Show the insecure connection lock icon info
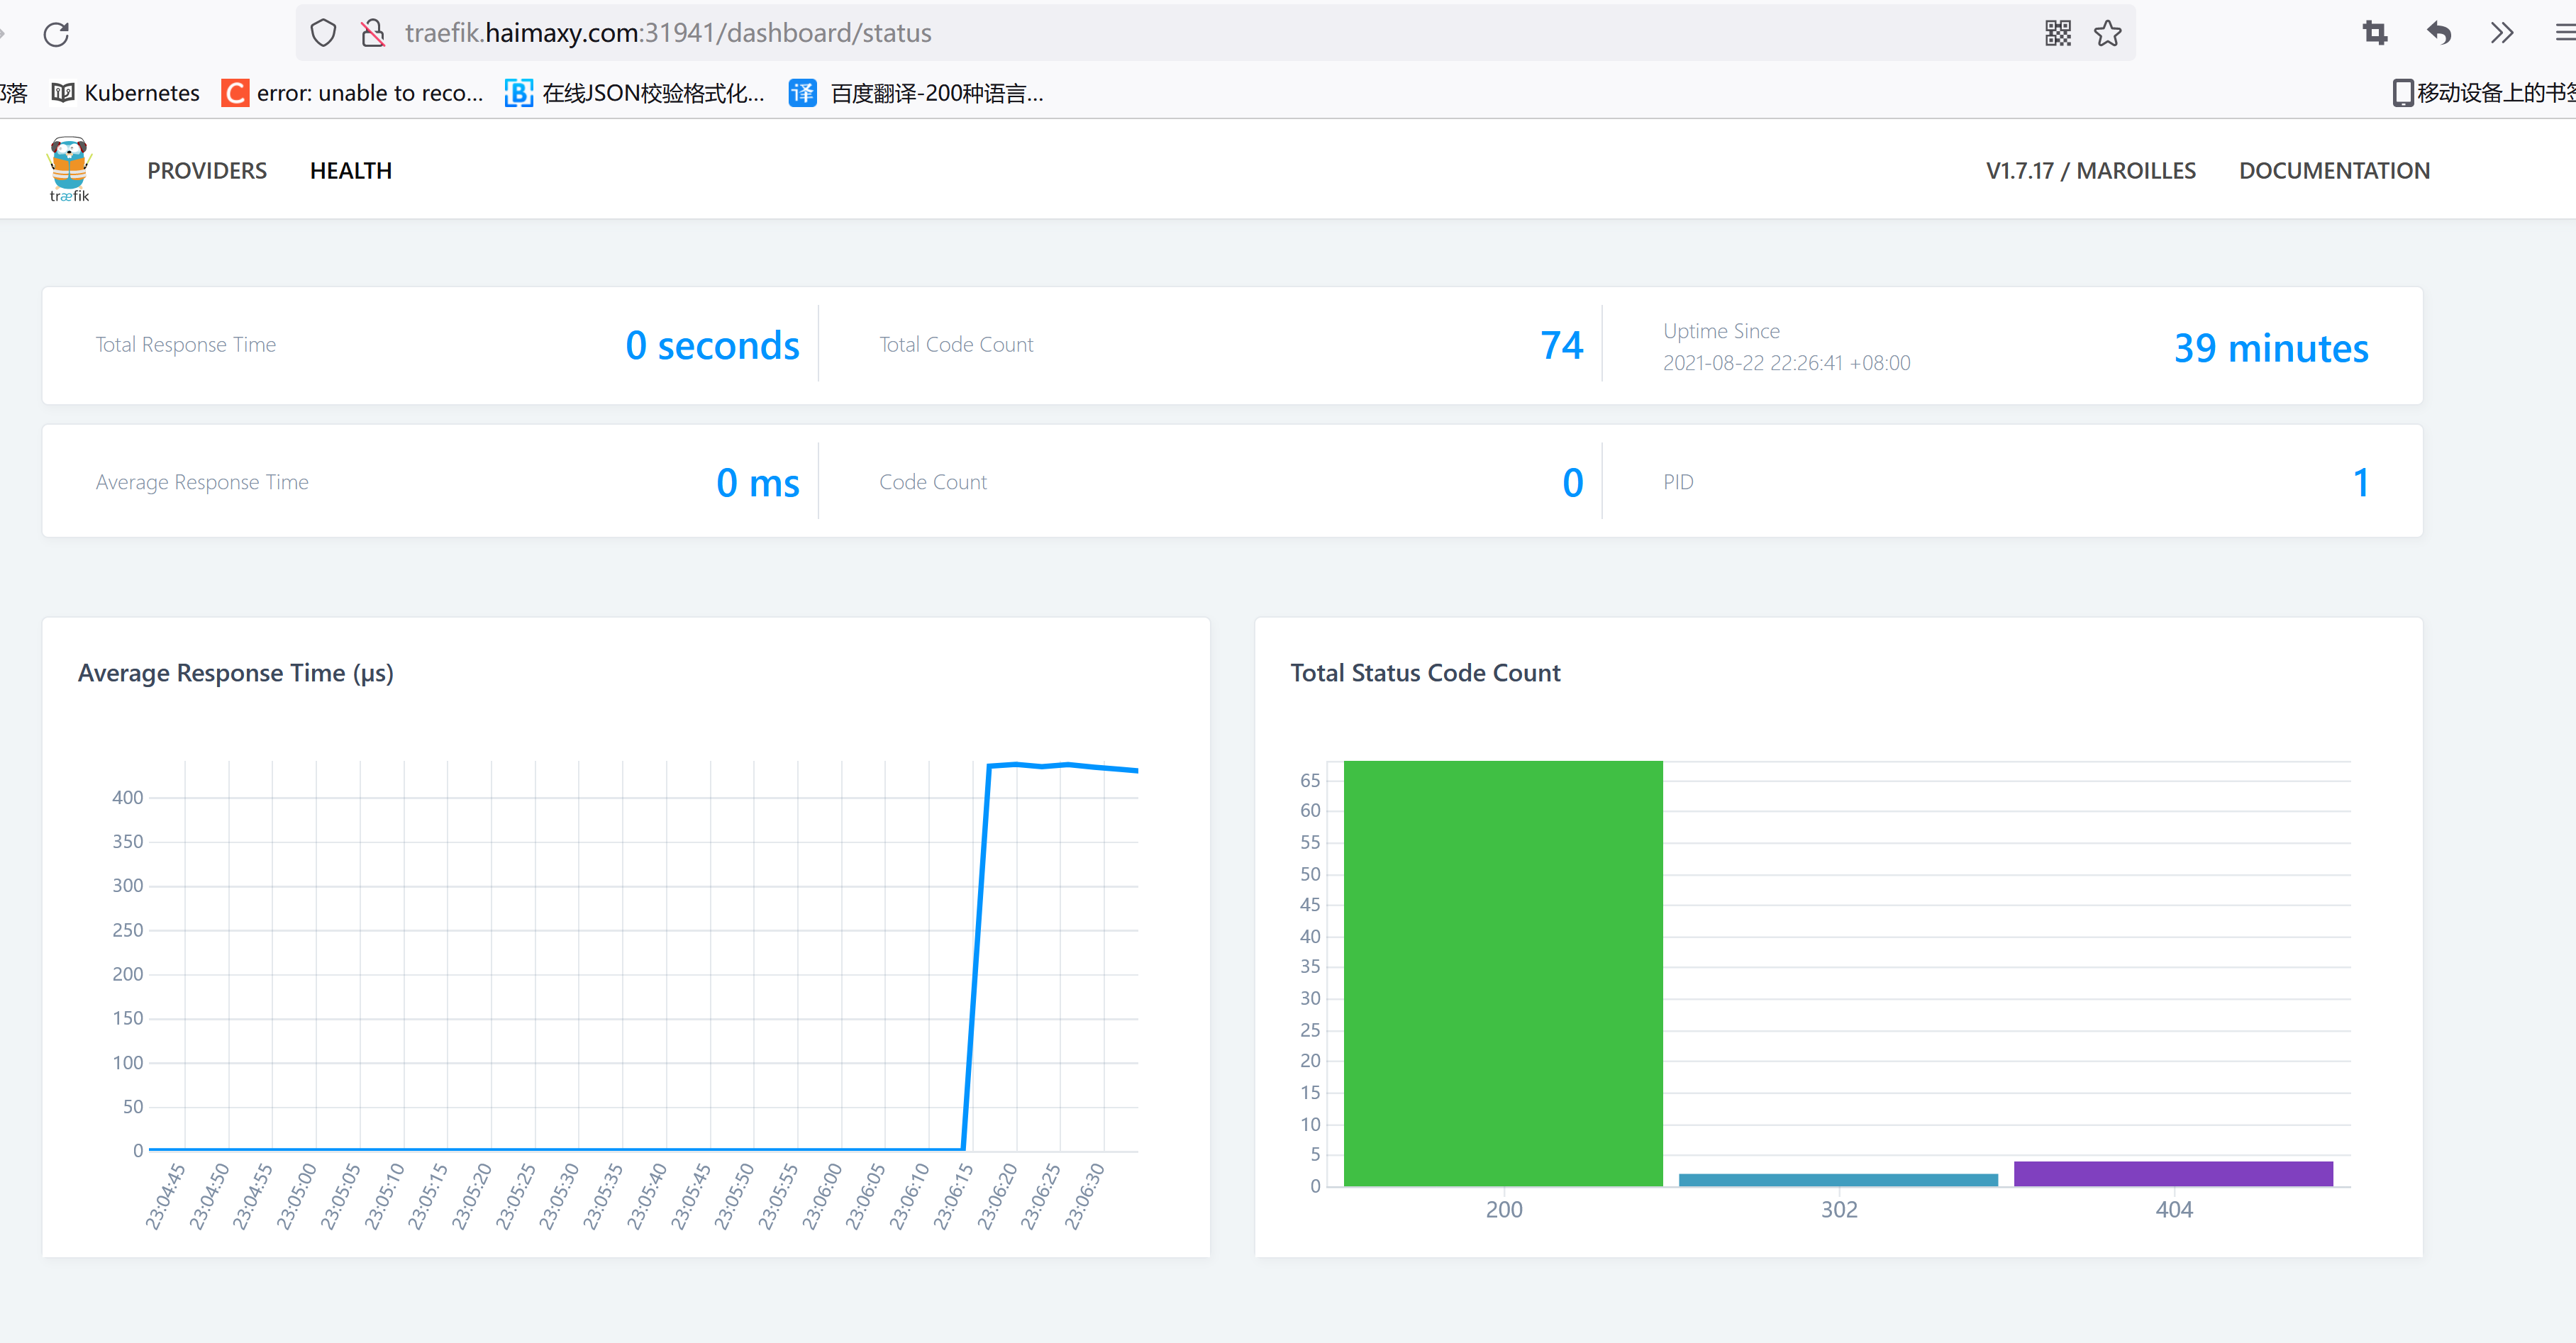Screen dimensions: 2576x1343 tap(373, 33)
